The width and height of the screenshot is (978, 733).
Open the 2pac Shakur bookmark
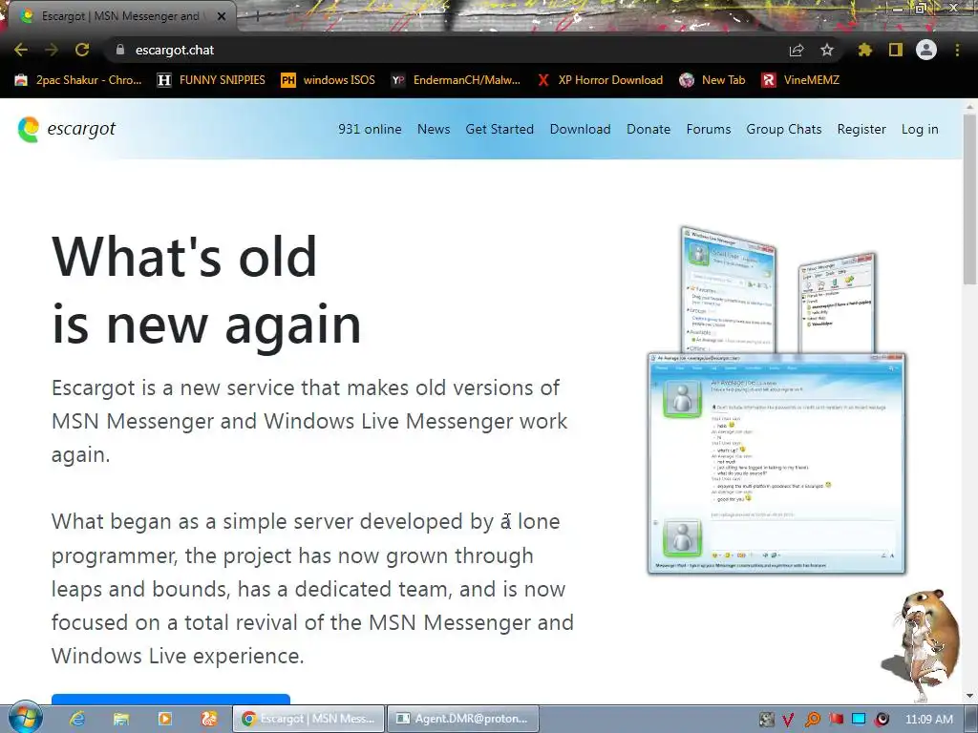[x=78, y=80]
